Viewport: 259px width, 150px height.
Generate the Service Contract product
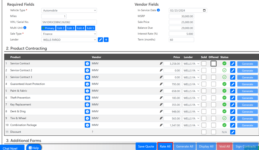point(247,64)
